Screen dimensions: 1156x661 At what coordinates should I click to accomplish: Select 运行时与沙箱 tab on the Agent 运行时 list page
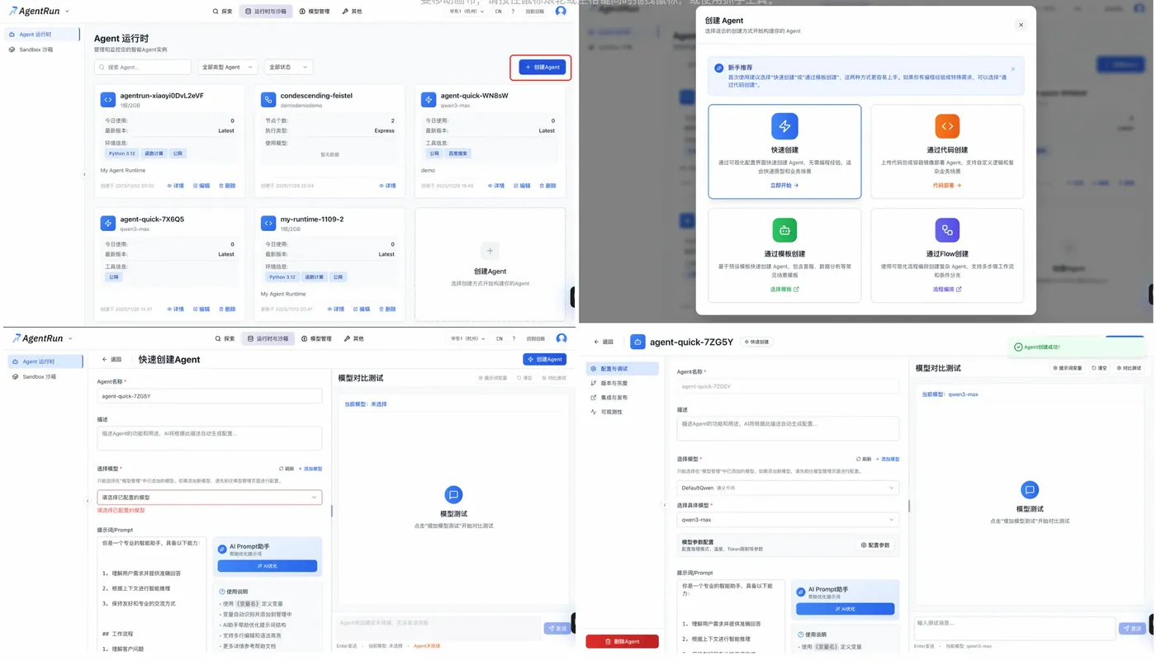267,12
